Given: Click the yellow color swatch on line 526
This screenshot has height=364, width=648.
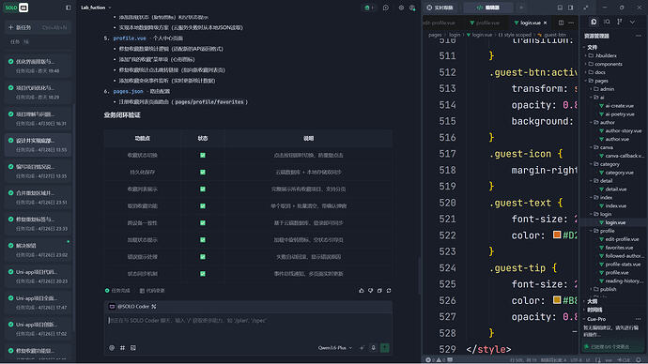Looking at the screenshot, I should tap(557, 300).
